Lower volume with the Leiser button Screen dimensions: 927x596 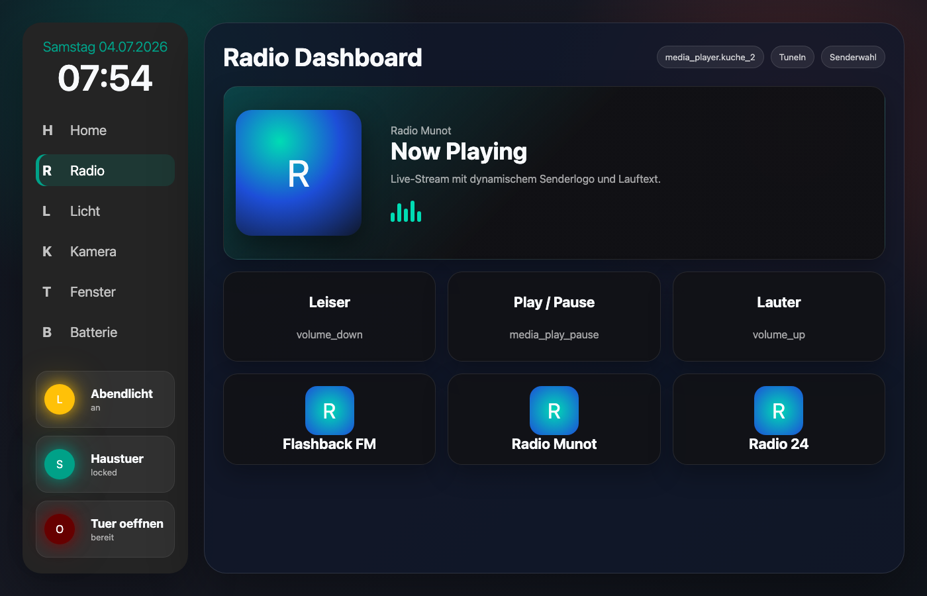click(330, 317)
